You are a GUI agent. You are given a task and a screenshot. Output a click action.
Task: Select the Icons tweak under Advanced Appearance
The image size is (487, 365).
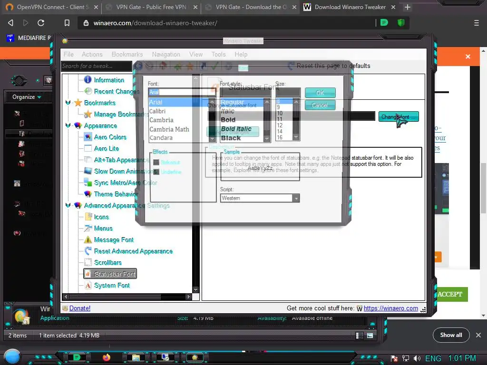(x=101, y=217)
